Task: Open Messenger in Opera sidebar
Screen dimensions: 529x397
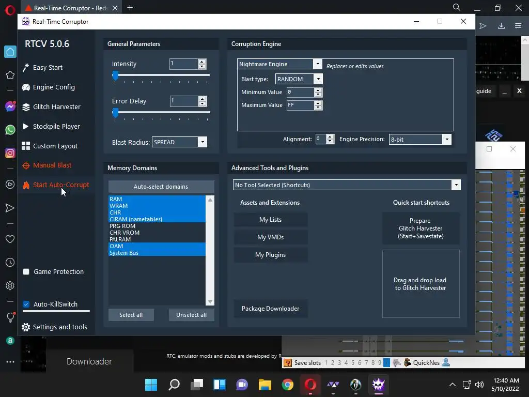Action: pyautogui.click(x=10, y=106)
